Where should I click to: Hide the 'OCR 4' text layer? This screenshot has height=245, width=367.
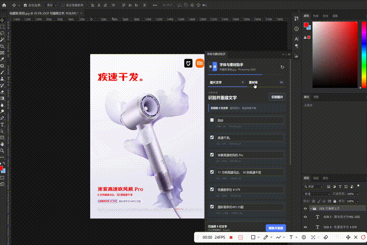click(x=305, y=227)
